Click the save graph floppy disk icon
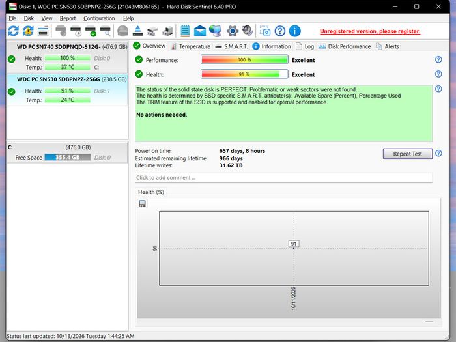This screenshot has height=342, width=456. click(x=142, y=203)
